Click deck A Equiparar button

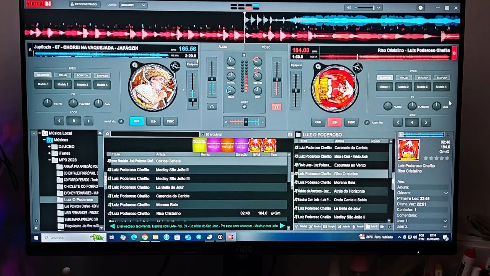coord(193,64)
